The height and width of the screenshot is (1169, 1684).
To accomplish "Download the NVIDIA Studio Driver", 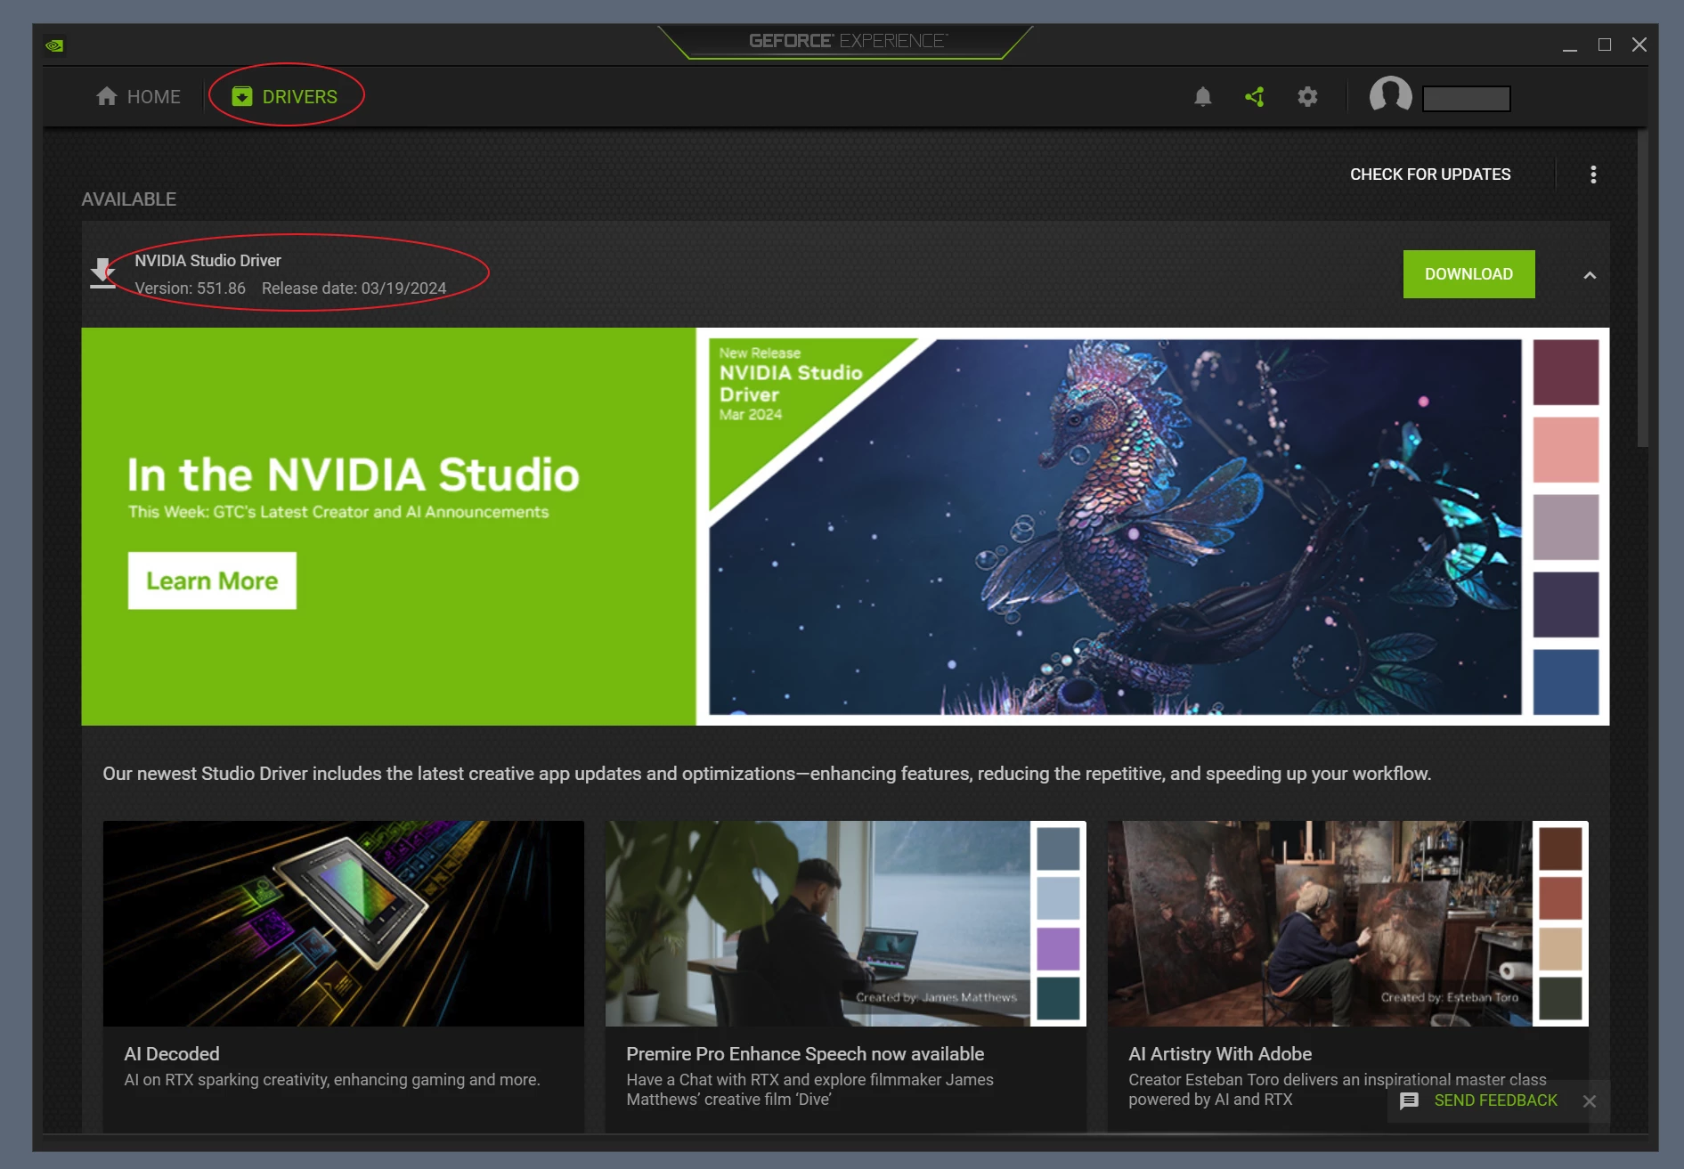I will (1468, 274).
